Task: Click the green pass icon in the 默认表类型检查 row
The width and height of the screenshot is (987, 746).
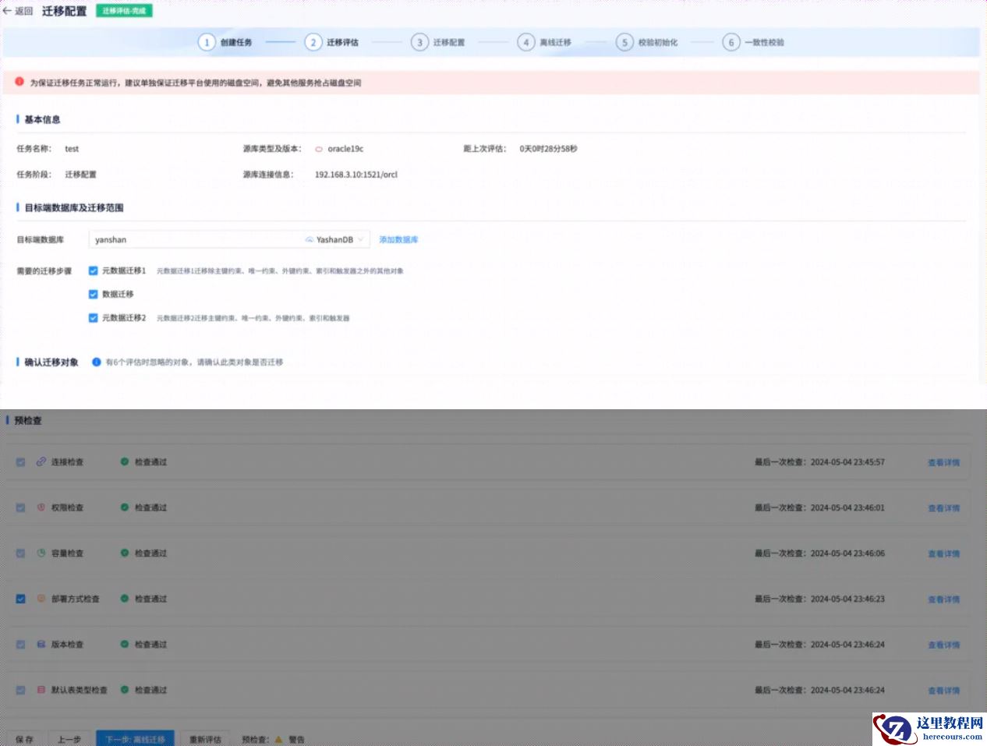Action: [125, 690]
